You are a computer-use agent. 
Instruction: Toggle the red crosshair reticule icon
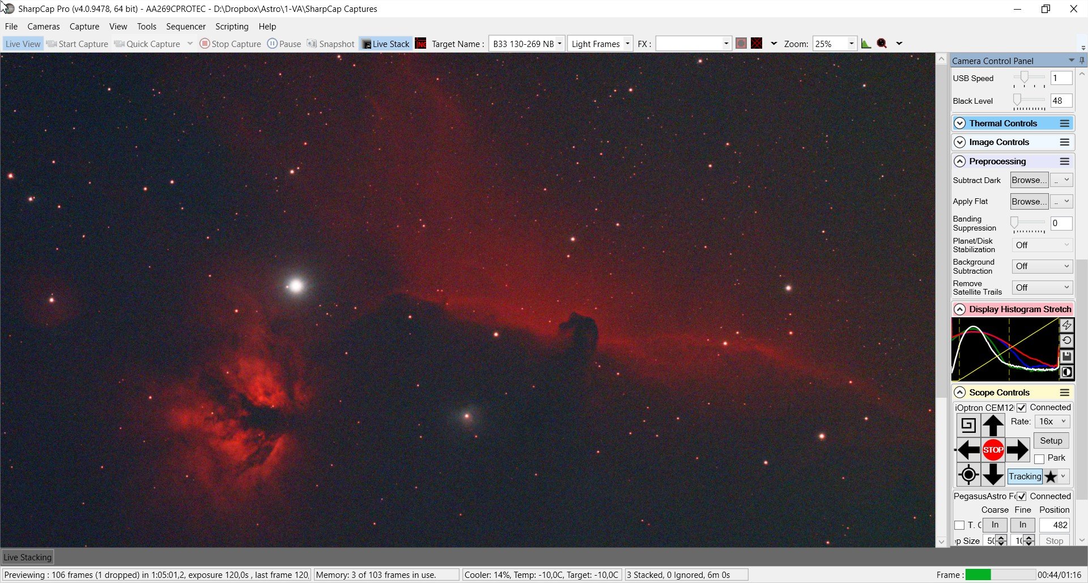tap(756, 44)
